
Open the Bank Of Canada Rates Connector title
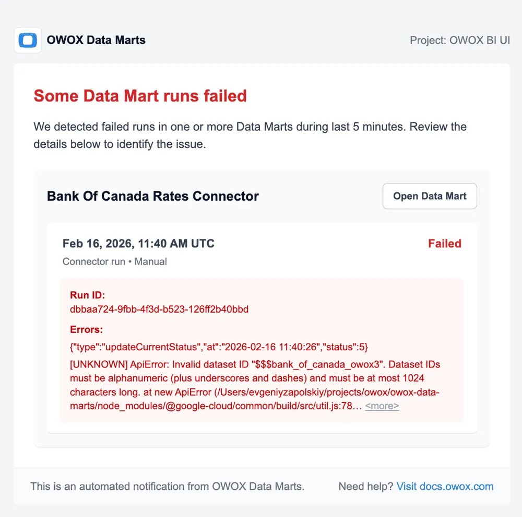(152, 196)
